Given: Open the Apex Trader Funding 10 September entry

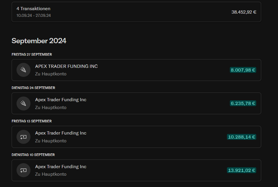Looking at the screenshot, I should point(136,170).
